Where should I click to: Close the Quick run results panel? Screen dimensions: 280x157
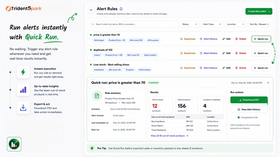point(268,83)
